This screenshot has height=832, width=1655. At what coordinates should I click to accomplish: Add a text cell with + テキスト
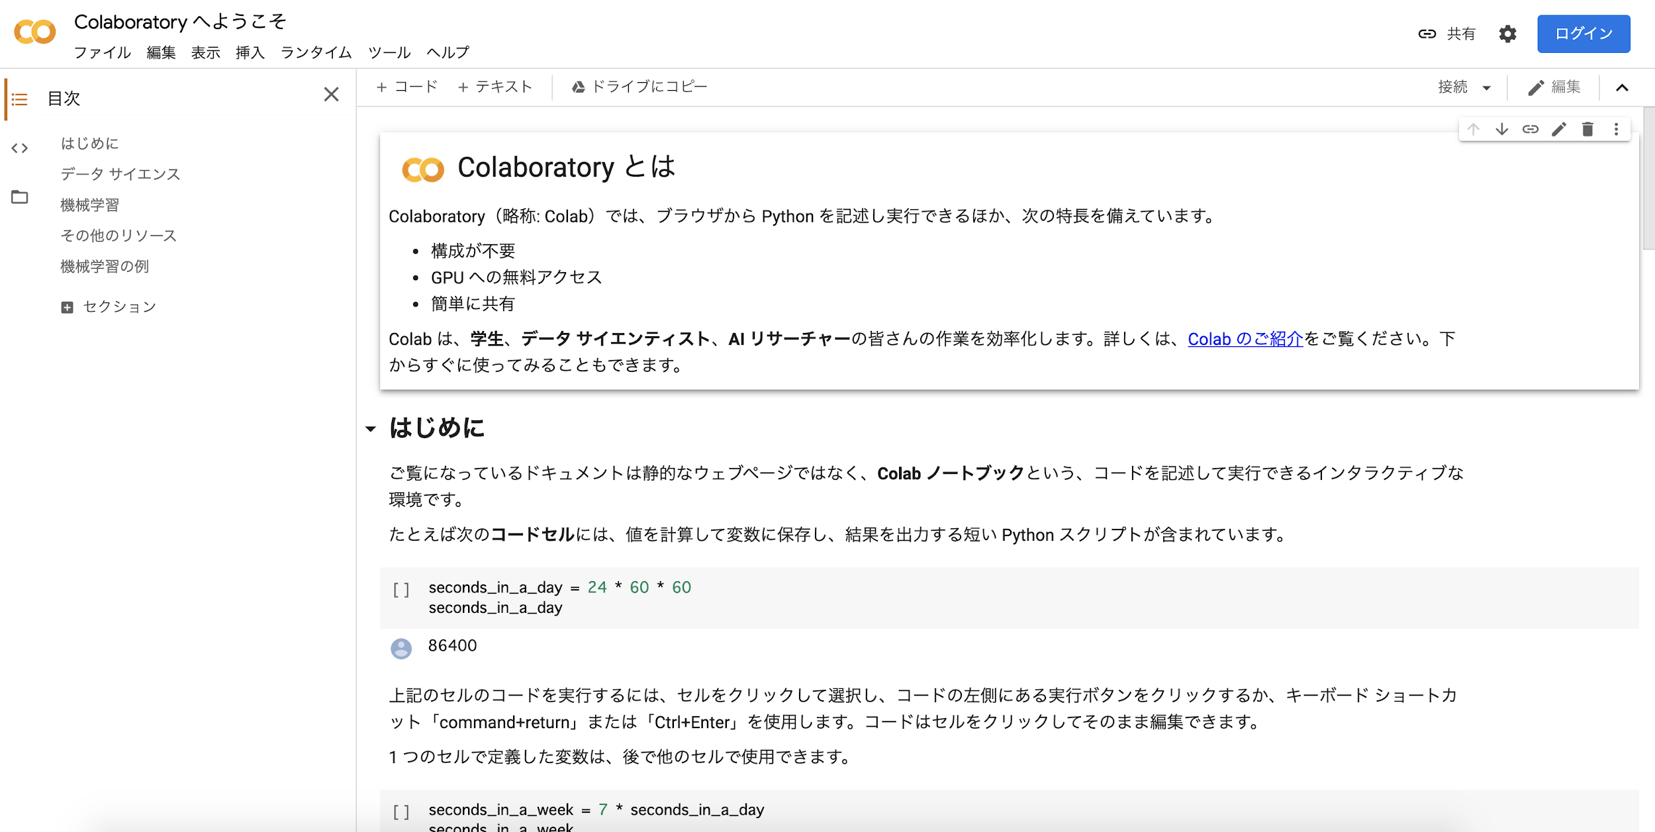(495, 87)
